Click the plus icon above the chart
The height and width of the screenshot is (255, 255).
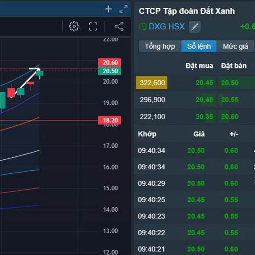[108, 9]
